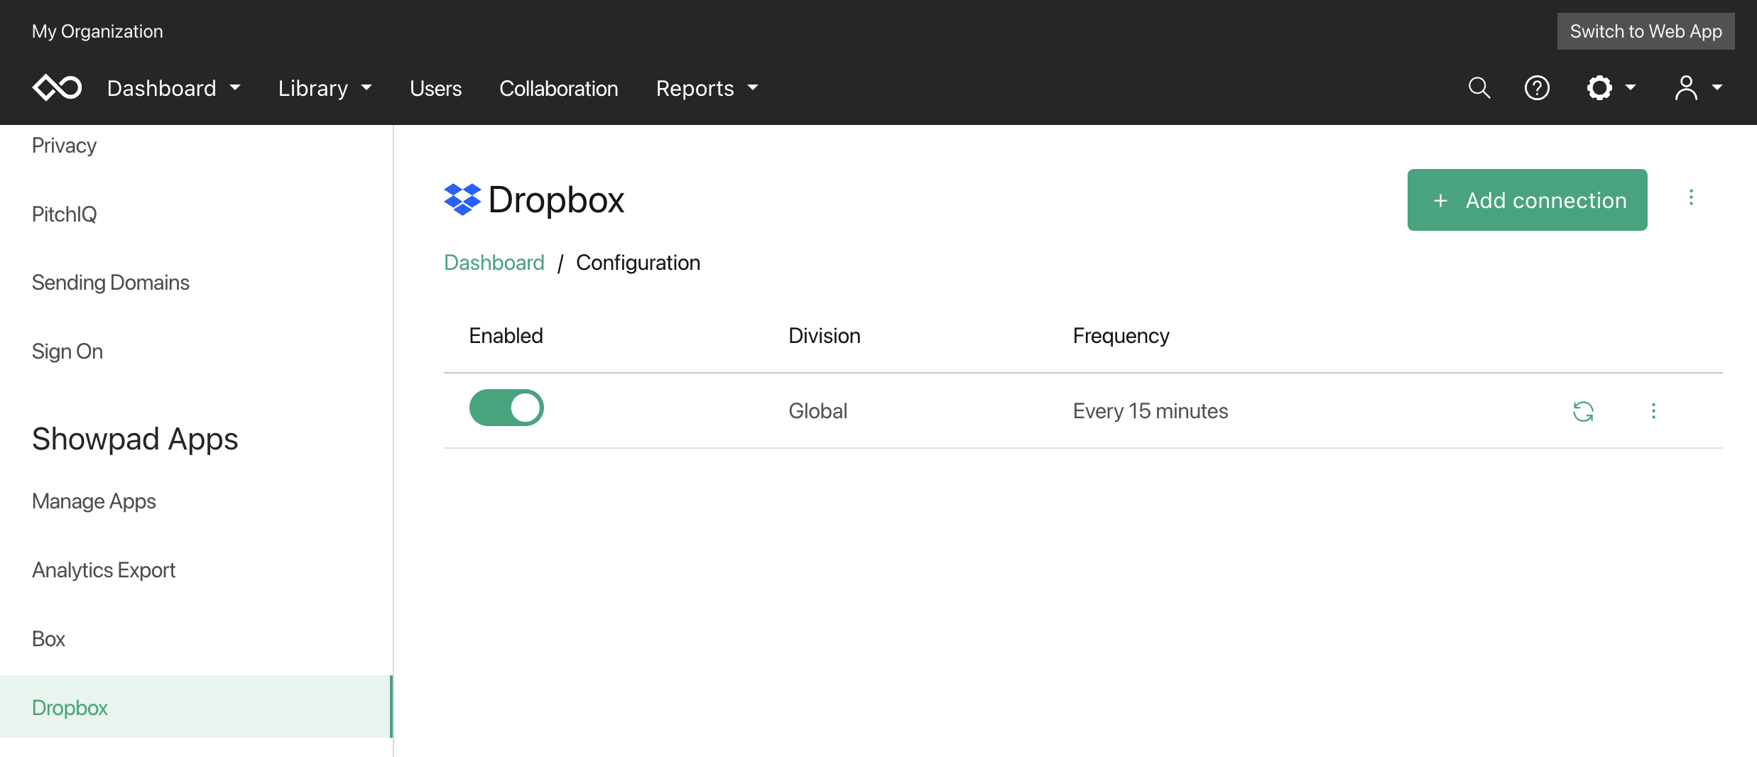This screenshot has width=1757, height=757.
Task: Click the Showpad Apps section heading
Action: [x=135, y=439]
